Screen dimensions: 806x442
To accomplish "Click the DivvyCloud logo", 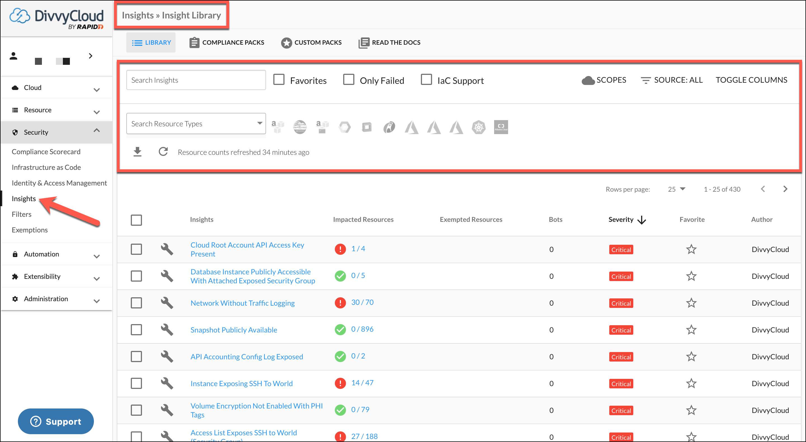I will click(x=56, y=19).
